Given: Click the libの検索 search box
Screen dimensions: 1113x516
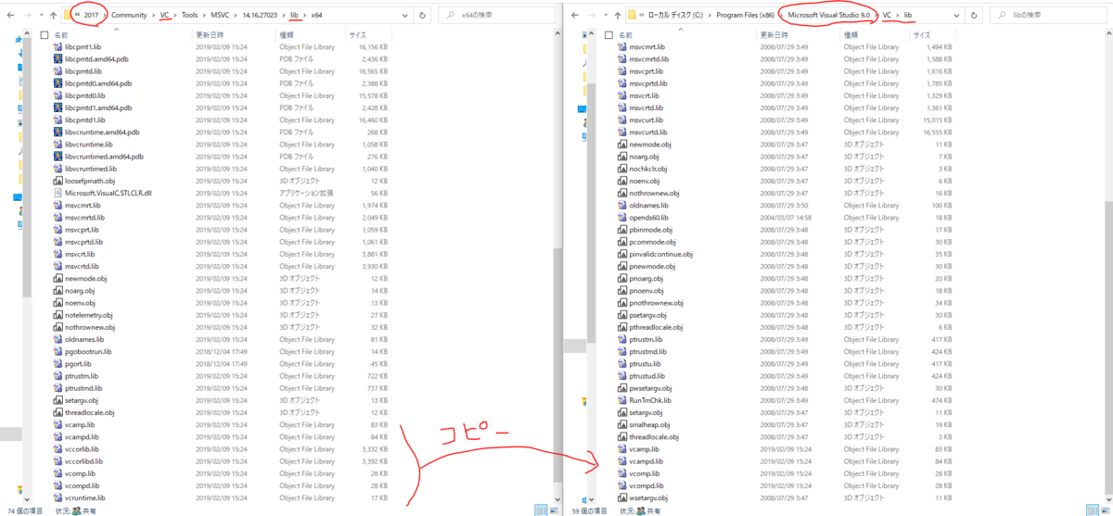Looking at the screenshot, I should click(x=1050, y=16).
